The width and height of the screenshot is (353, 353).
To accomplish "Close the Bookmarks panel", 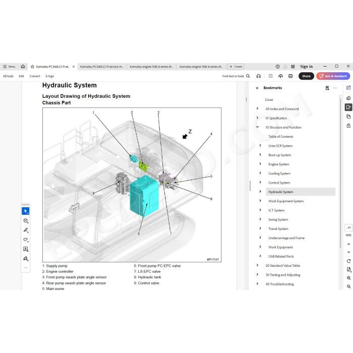I will [x=257, y=88].
